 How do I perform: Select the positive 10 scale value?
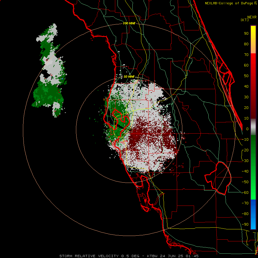tap(246, 118)
